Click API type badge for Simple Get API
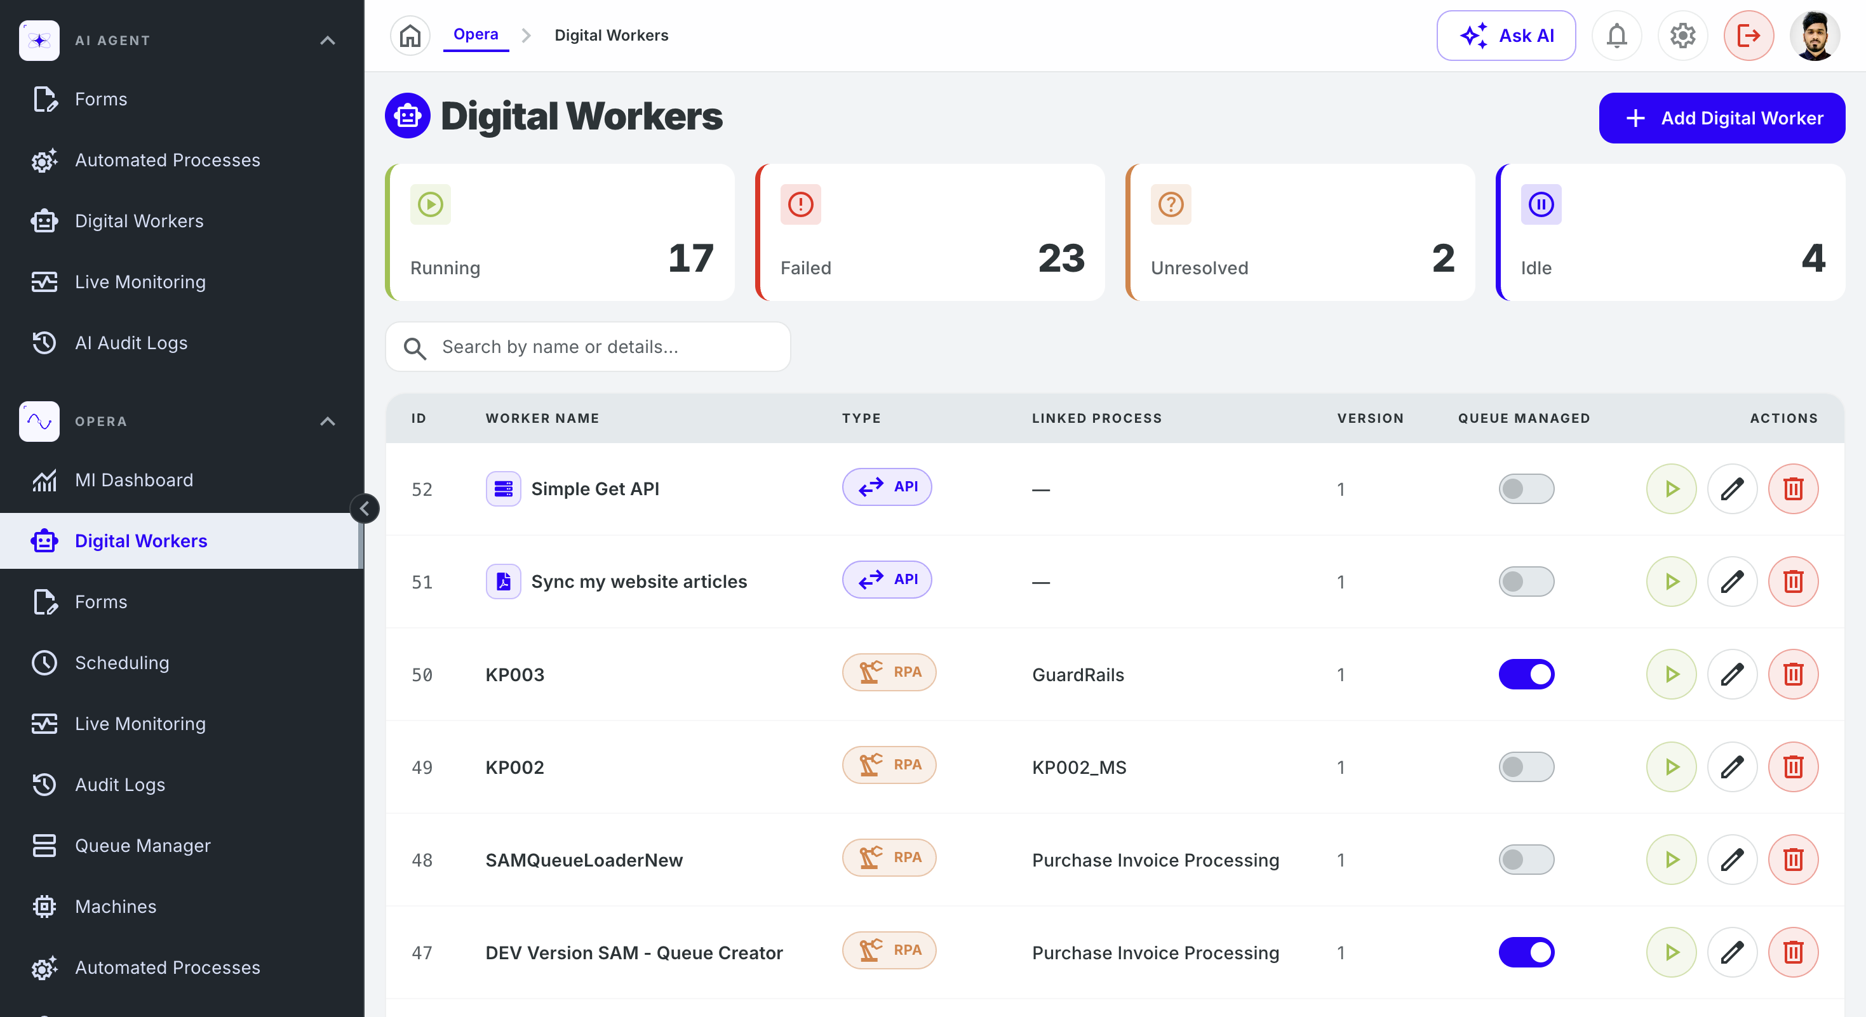The height and width of the screenshot is (1017, 1866). 887,487
